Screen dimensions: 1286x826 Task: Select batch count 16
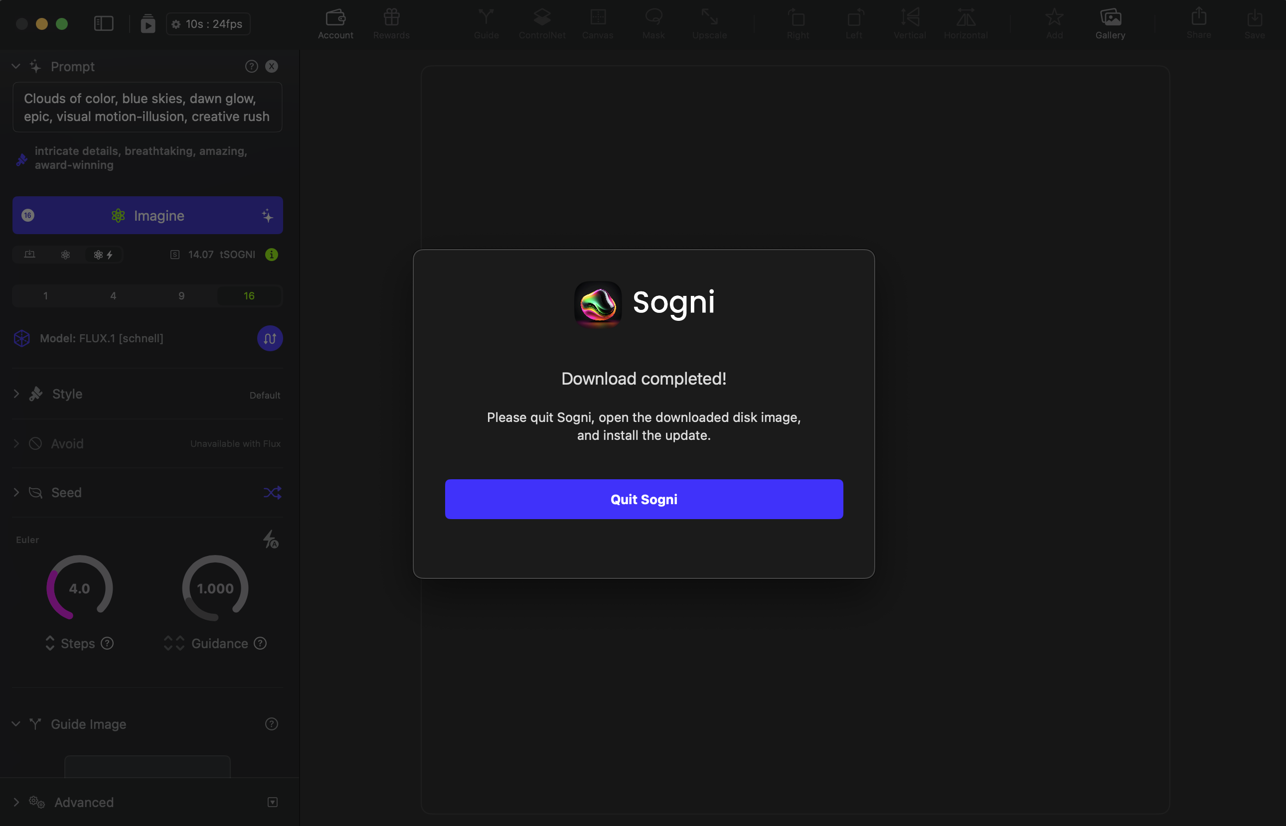(249, 295)
